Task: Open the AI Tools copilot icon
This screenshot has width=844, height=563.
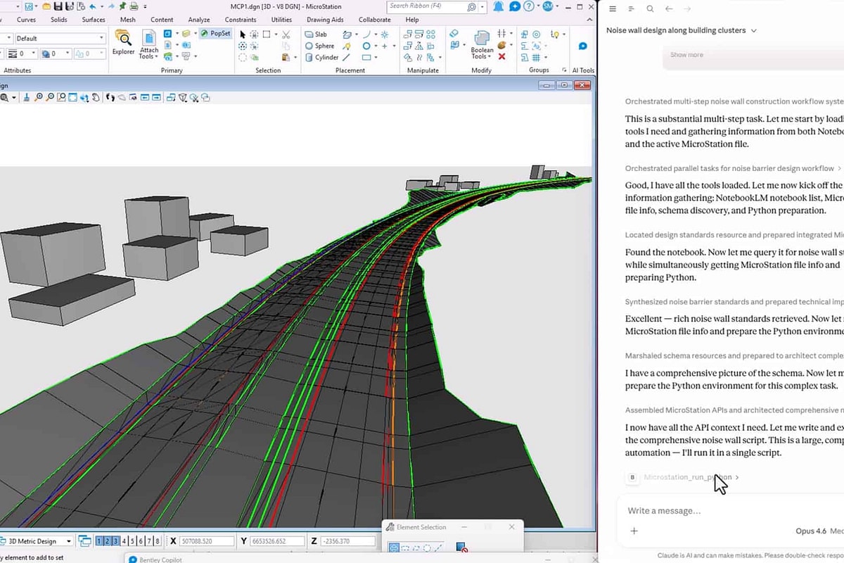Action: coord(582,46)
